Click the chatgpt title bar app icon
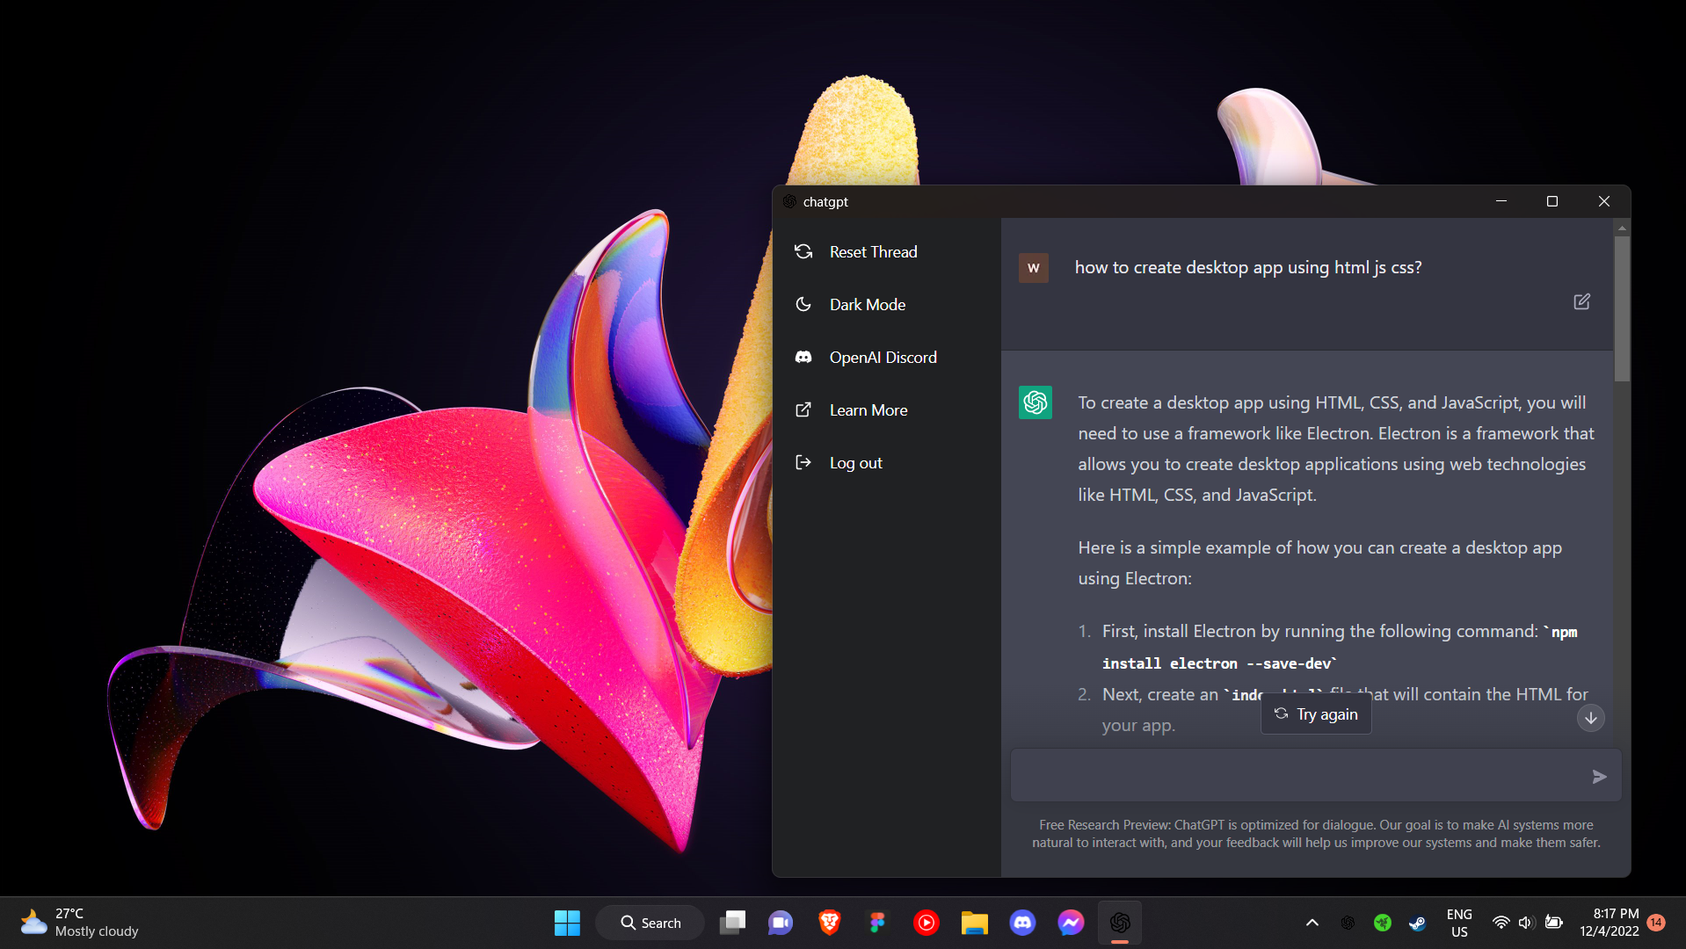Viewport: 1686px width, 949px height. (x=789, y=202)
